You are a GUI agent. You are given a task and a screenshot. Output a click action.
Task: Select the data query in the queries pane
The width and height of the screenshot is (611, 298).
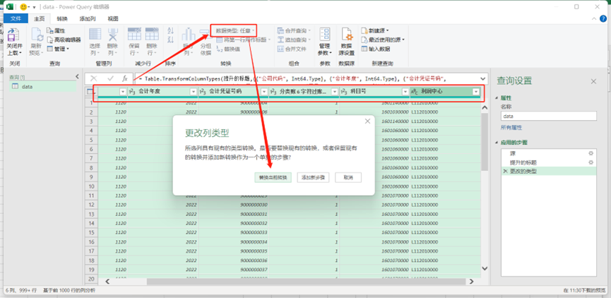point(43,86)
